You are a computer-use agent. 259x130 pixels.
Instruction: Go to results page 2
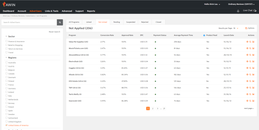pyautogui.click(x=153, y=109)
